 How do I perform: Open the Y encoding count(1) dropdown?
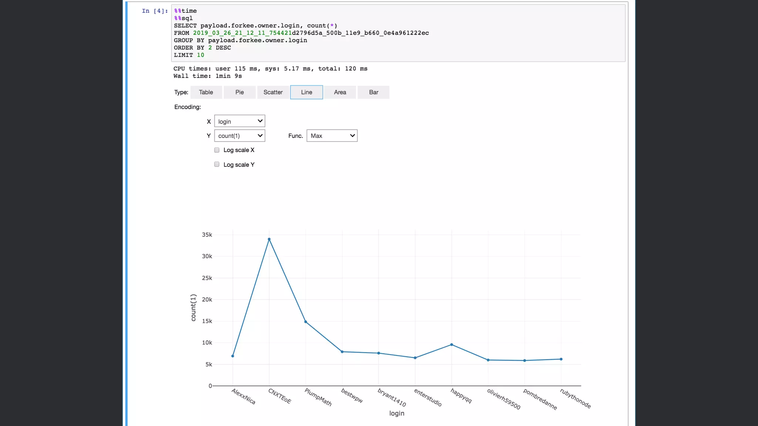[239, 136]
